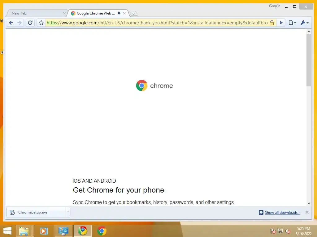317x237 pixels.
Task: Open the ChromeSetup.exe download item
Action: coord(37,212)
